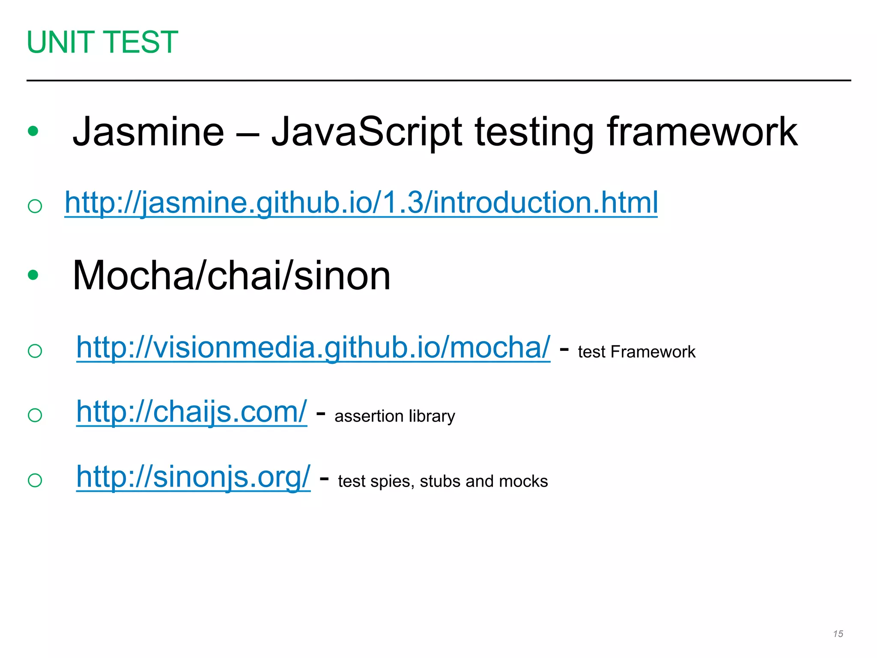Click the green bullet beside Jasmine
This screenshot has width=877, height=658.
click(33, 130)
